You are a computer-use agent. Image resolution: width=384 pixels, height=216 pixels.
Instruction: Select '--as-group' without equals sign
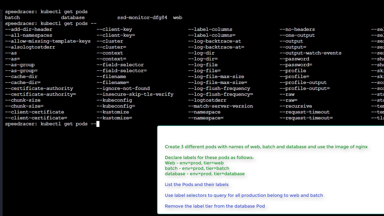click(x=20, y=65)
